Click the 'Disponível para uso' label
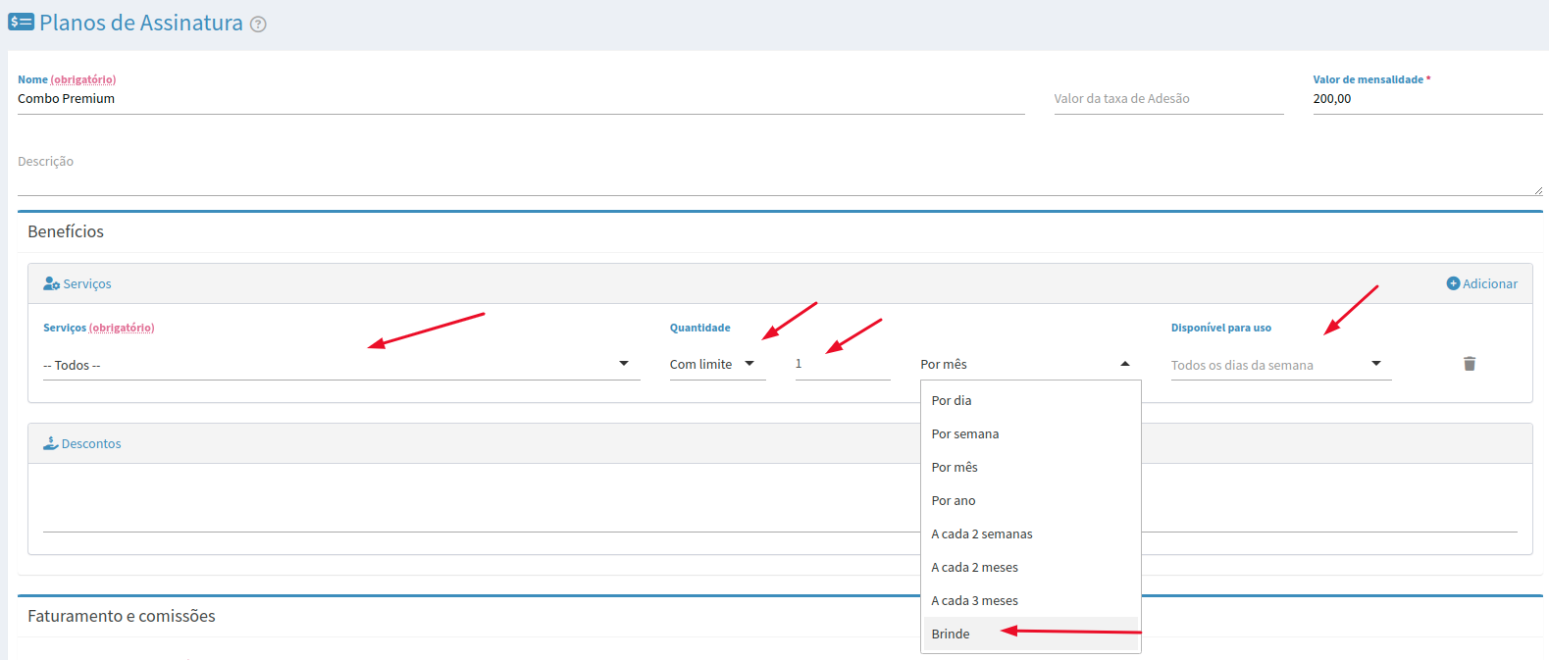 (x=1221, y=328)
